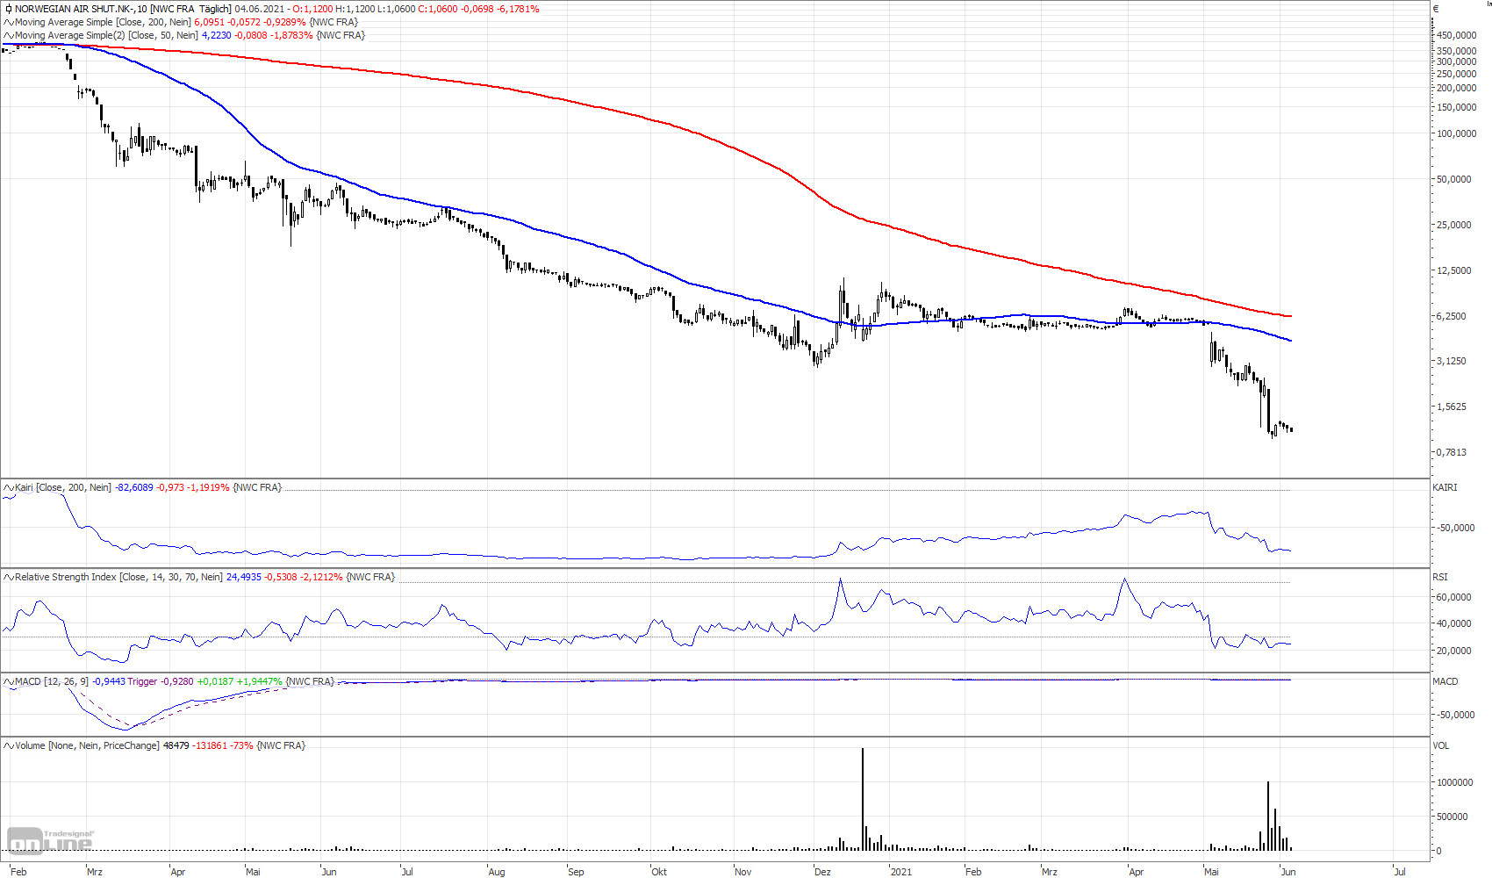Click the 25,0000 price axis value
This screenshot has width=1492, height=878.
click(x=1454, y=225)
